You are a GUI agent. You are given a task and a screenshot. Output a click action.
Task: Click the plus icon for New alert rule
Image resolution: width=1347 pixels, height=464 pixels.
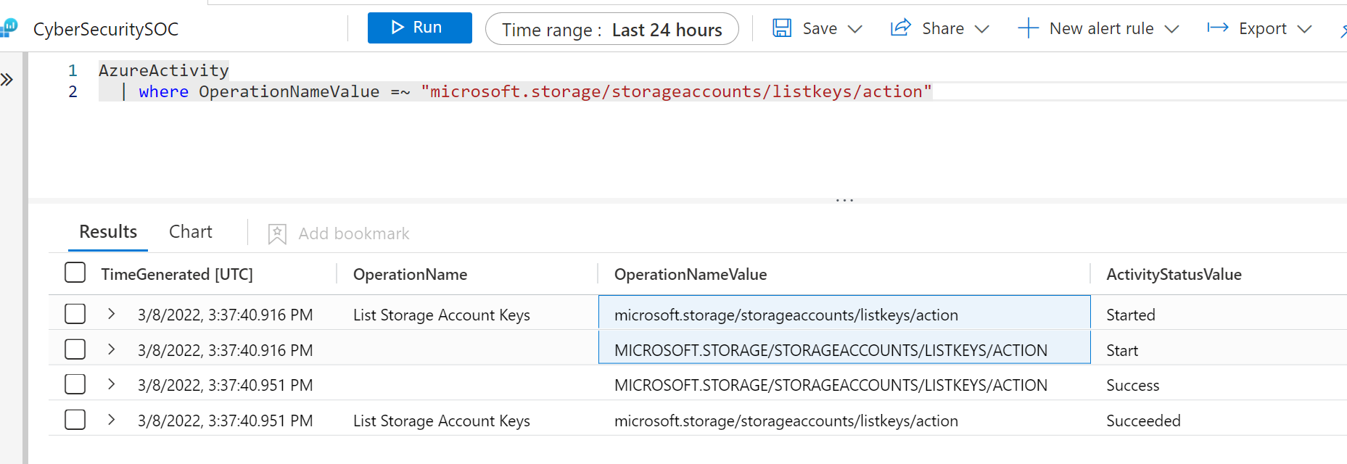[1028, 28]
